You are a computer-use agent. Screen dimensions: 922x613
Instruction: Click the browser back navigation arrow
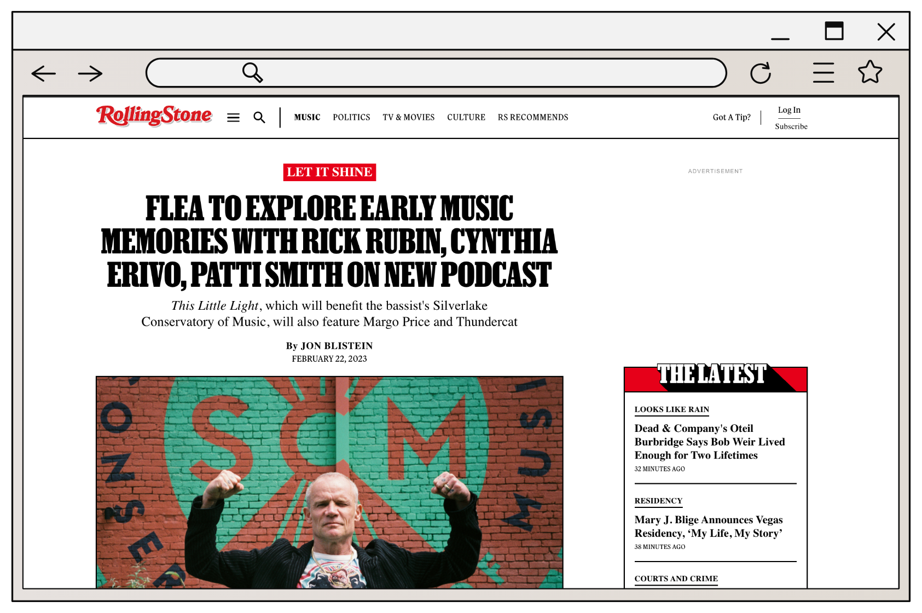pos(43,73)
